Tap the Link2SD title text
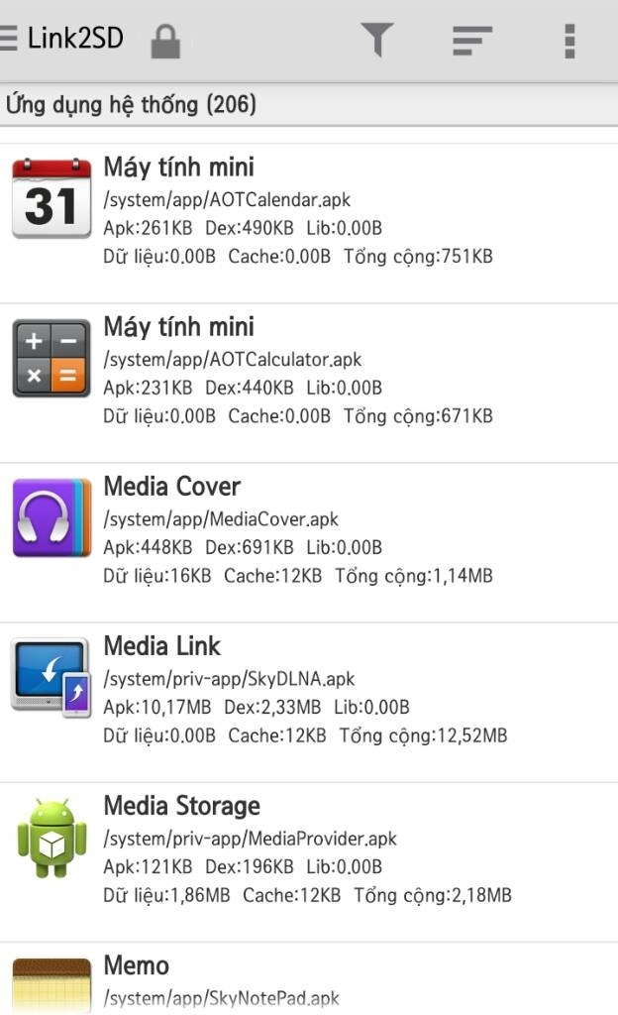Image resolution: width=618 pixels, height=1015 pixels. pos(75,40)
